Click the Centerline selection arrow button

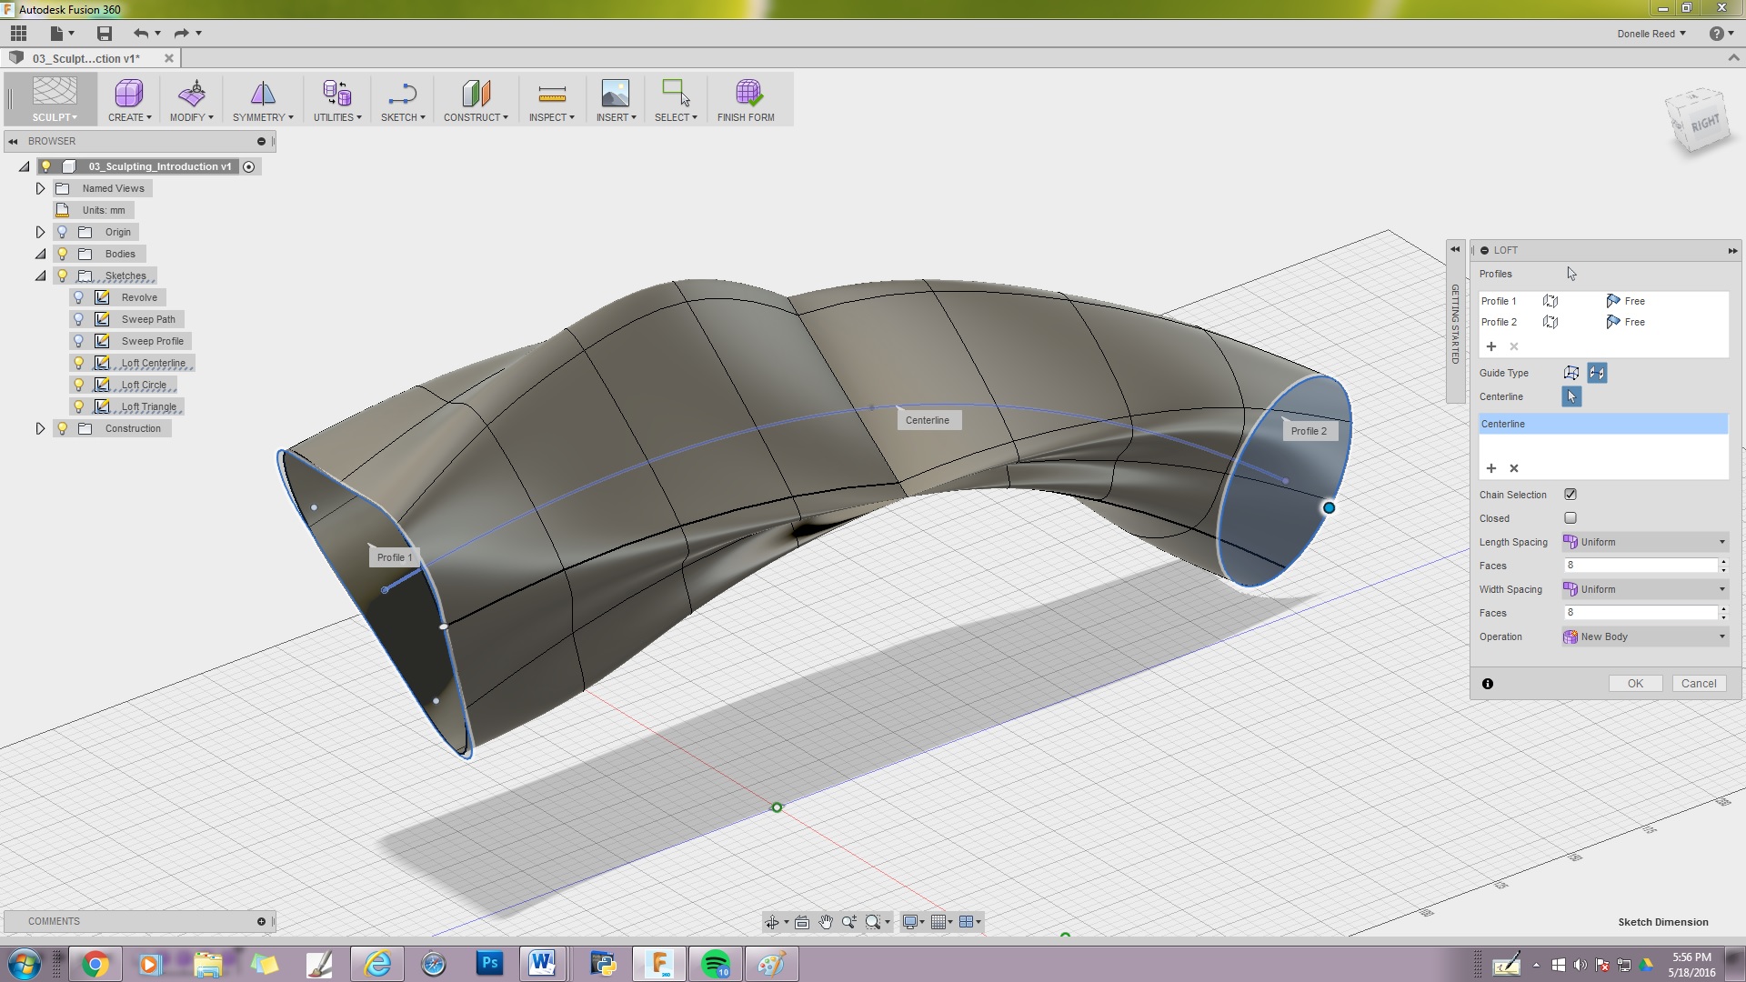click(x=1571, y=396)
